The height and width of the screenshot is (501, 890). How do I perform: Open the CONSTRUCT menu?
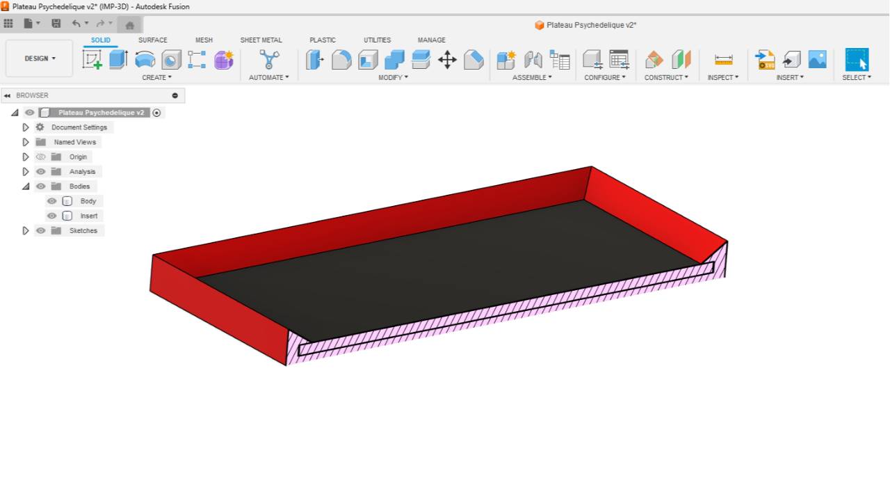point(666,78)
